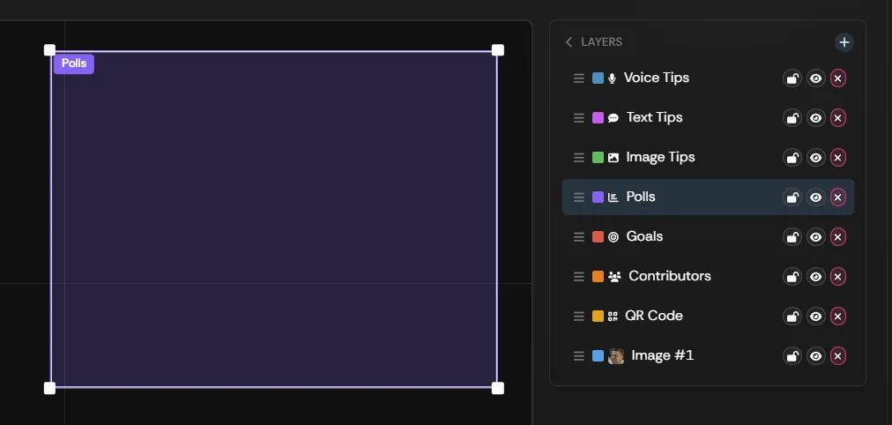The width and height of the screenshot is (892, 425).
Task: Select the Text Tips layer name
Action: click(x=654, y=118)
